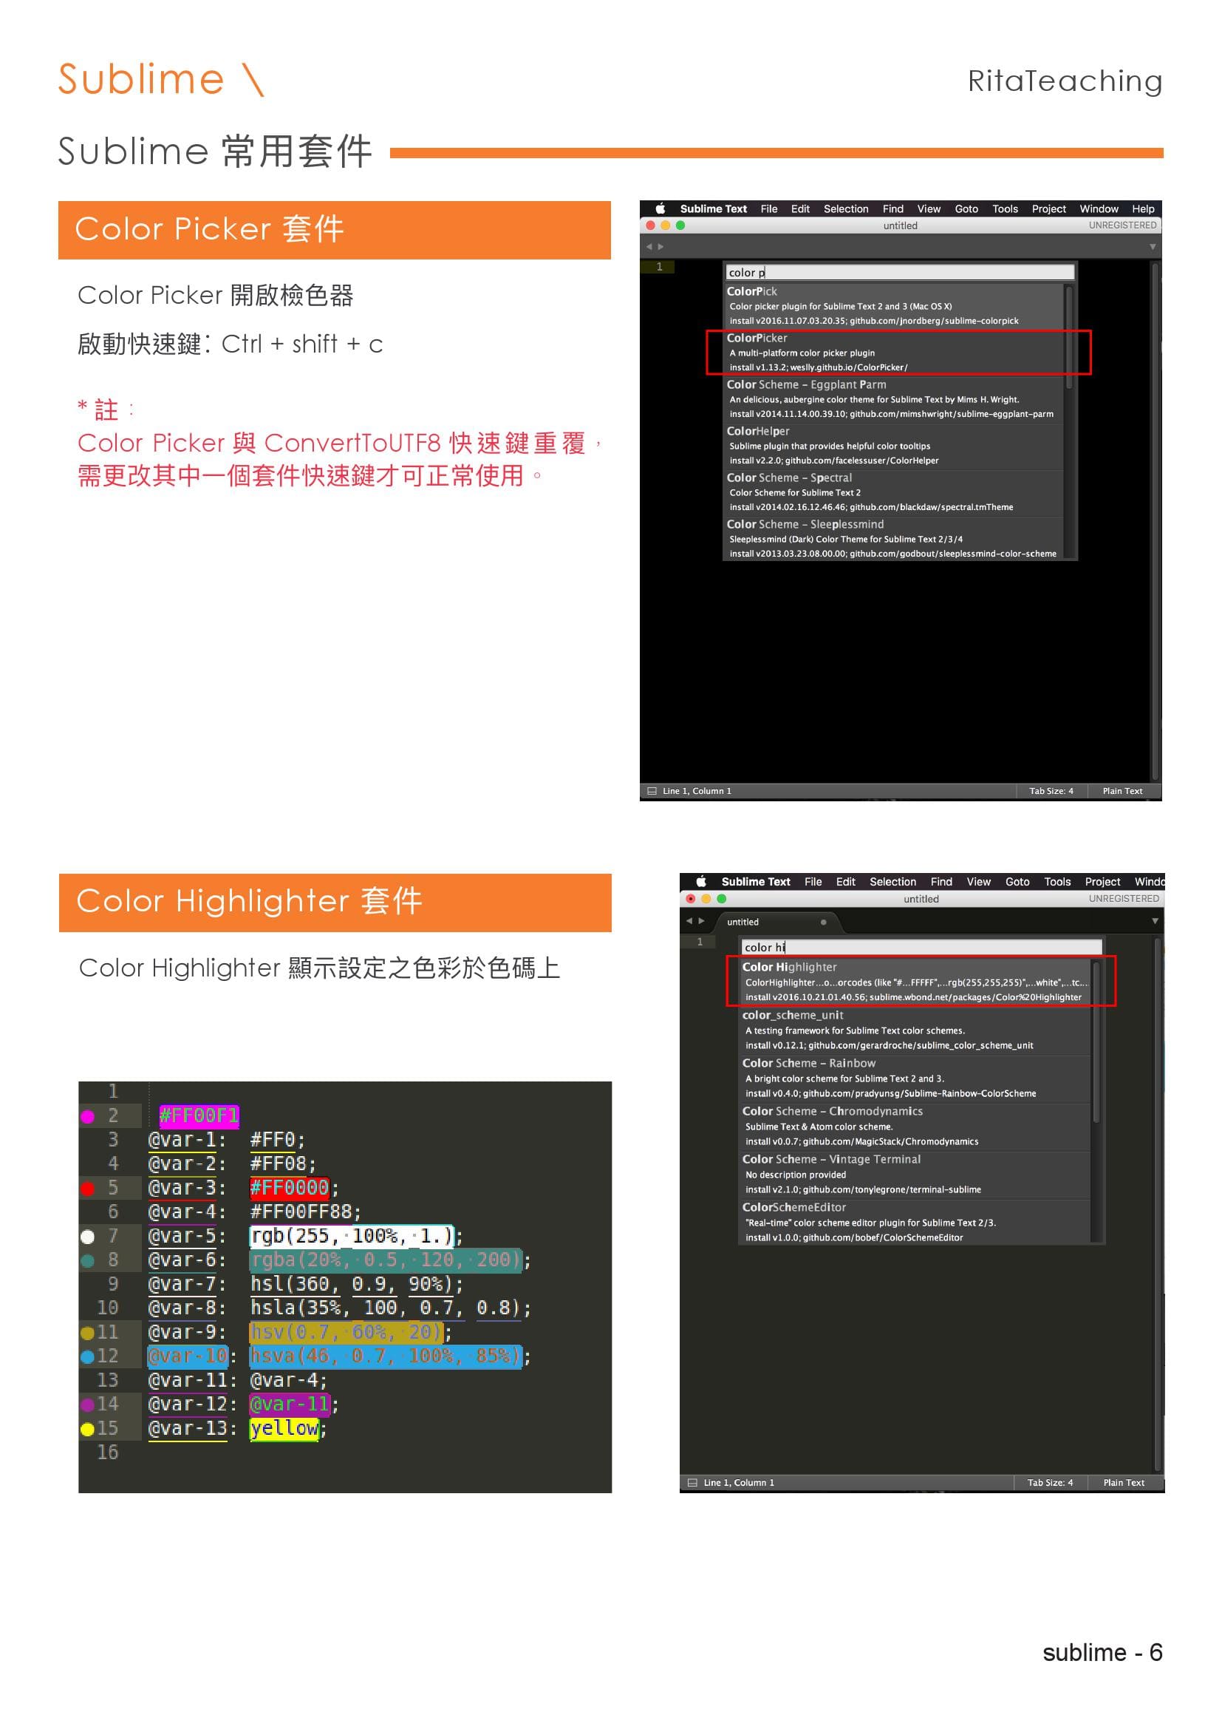Open the tab list dropdown arrow in top window
This screenshot has height=1729, width=1222.
tap(1152, 247)
